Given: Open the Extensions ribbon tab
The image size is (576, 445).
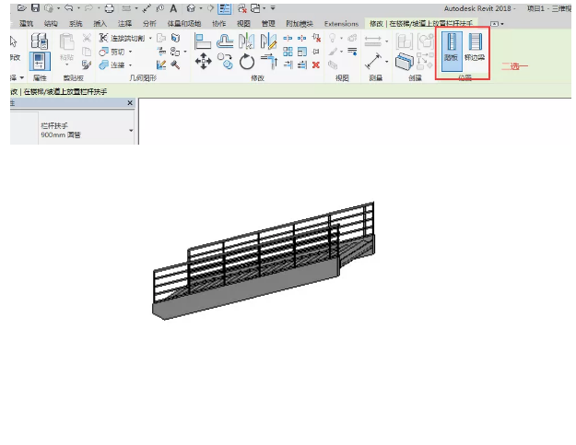Looking at the screenshot, I should pos(341,23).
